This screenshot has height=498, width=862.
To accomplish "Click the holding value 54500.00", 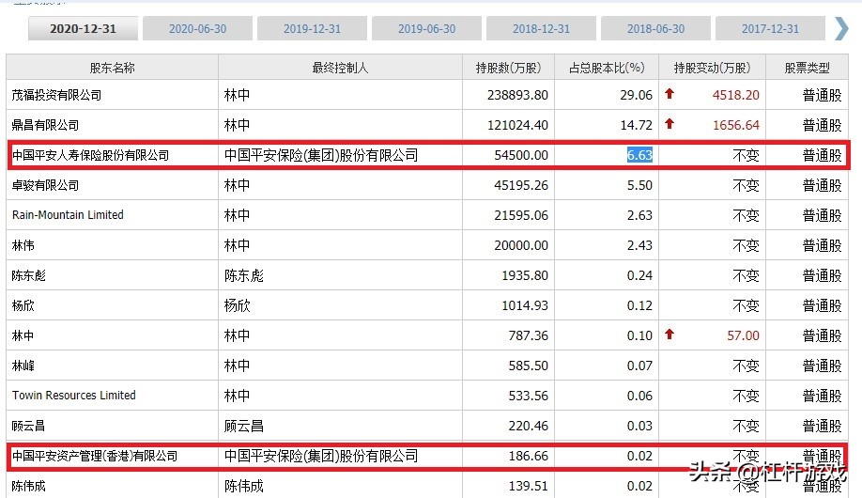I will point(521,155).
